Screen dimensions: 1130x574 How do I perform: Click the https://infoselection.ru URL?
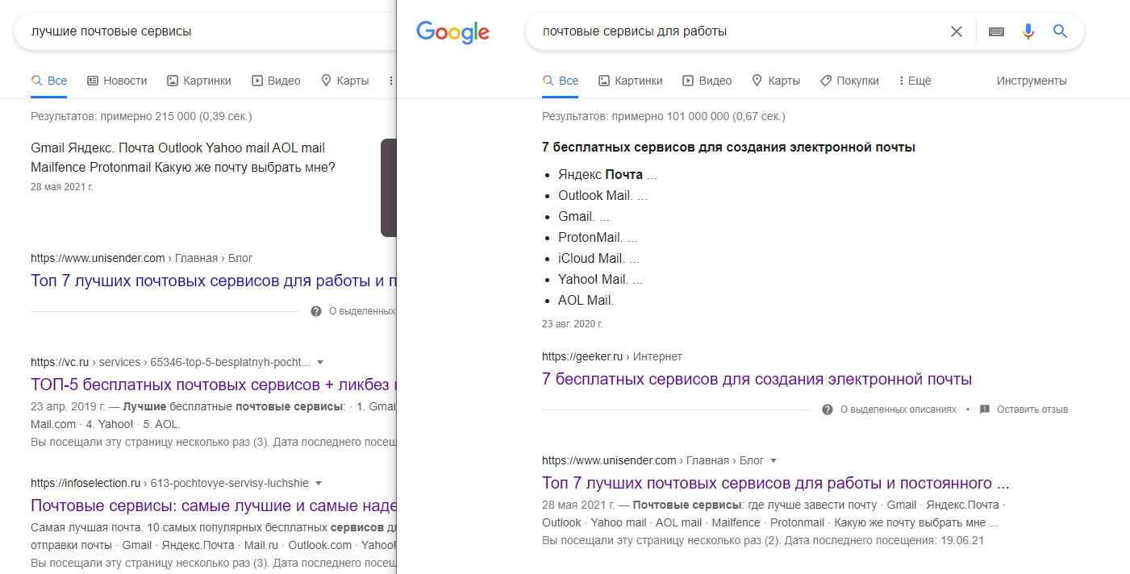169,483
